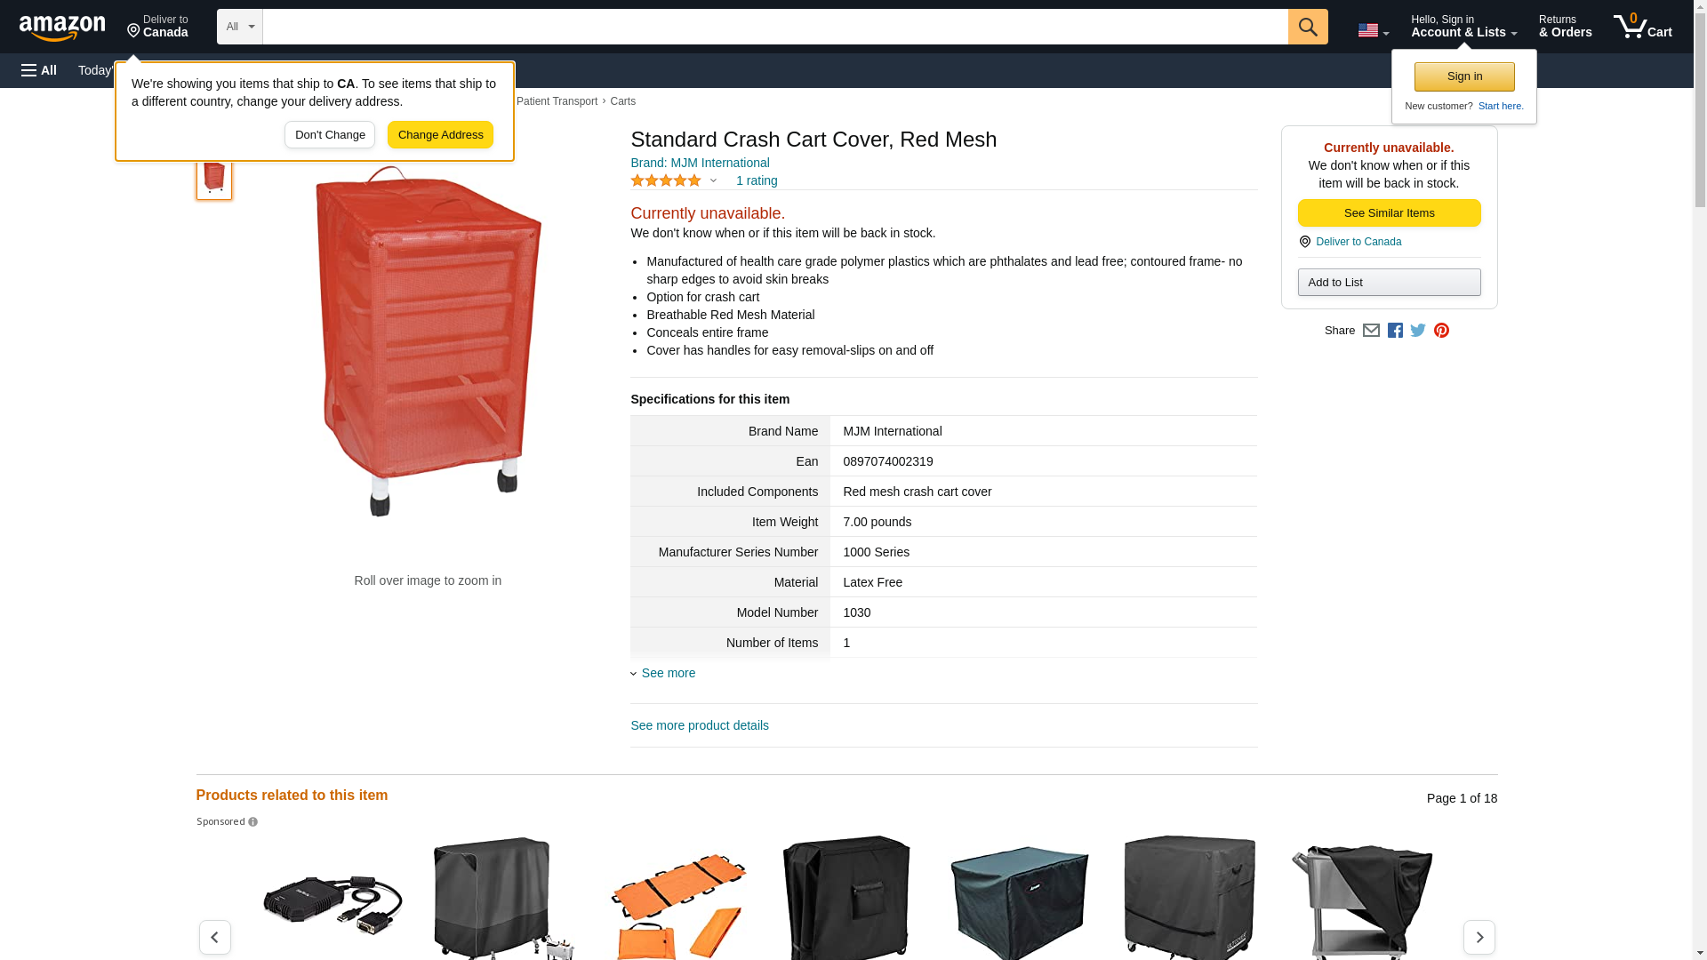Open the All search category dropdown
The image size is (1707, 960).
tap(239, 27)
